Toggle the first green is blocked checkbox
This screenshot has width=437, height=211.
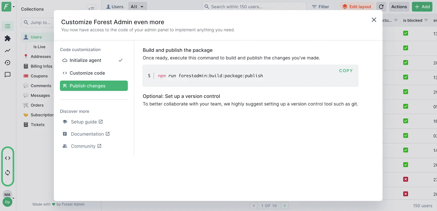[x=406, y=33]
